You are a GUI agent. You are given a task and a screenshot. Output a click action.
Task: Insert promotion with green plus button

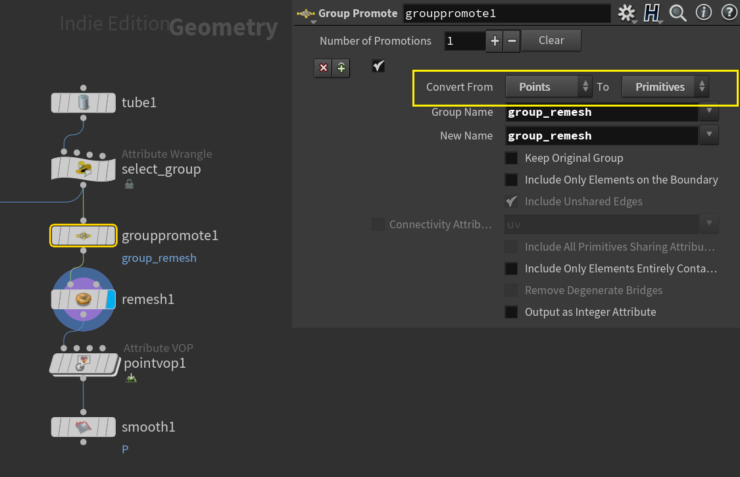pyautogui.click(x=341, y=68)
